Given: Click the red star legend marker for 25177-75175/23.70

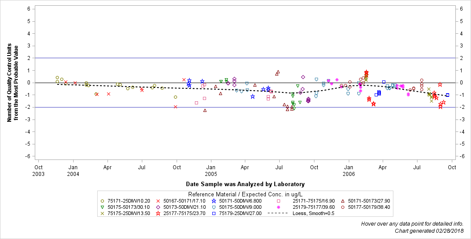Looking at the screenshot, I should click(158, 213).
